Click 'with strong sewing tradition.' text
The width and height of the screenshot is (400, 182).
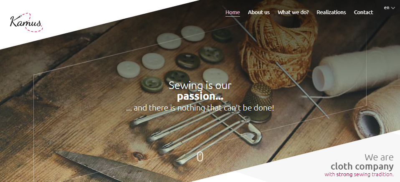pos(359,175)
